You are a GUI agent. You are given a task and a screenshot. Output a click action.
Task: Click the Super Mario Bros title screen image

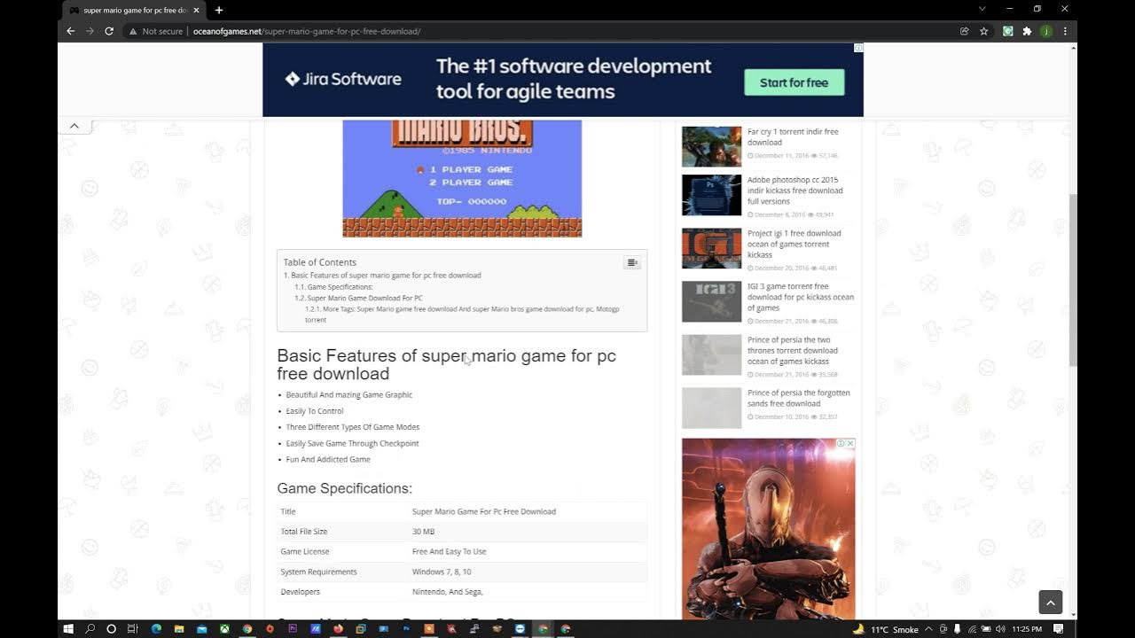(462, 178)
